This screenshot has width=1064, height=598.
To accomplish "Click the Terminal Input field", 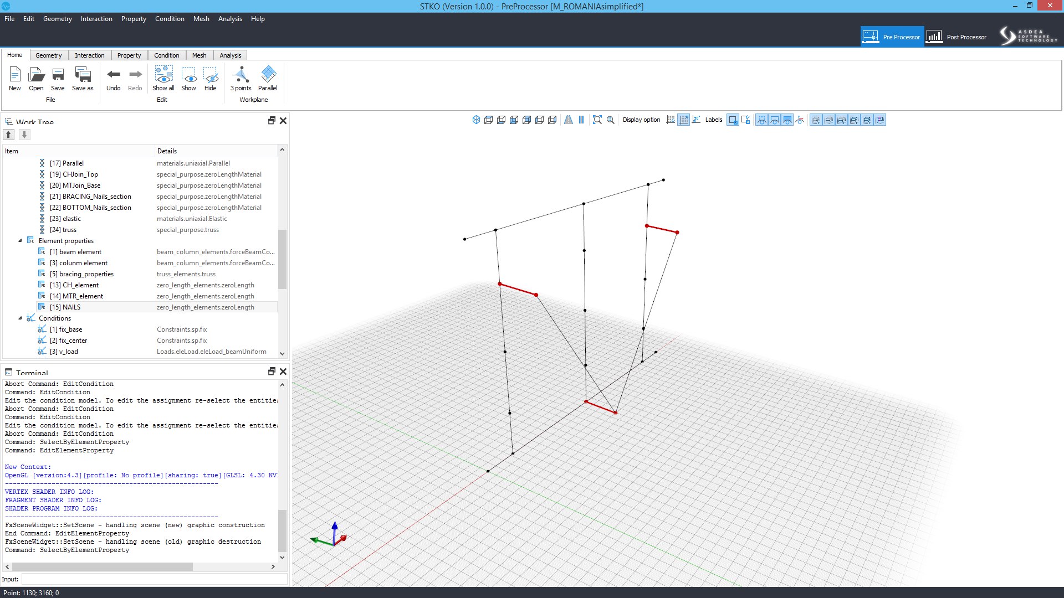I will tap(154, 579).
